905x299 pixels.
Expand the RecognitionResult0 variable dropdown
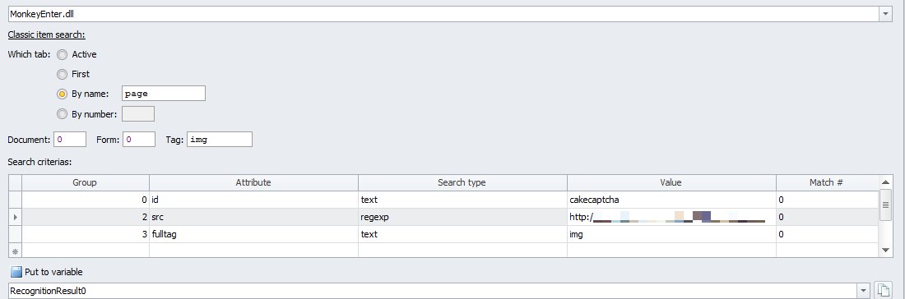[864, 290]
